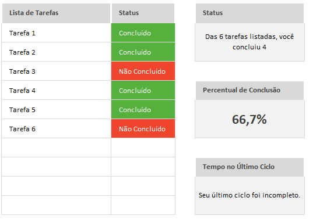The width and height of the screenshot is (327, 219).
Task: Open status dropdown for Tarefa 1
Action: click(143, 33)
